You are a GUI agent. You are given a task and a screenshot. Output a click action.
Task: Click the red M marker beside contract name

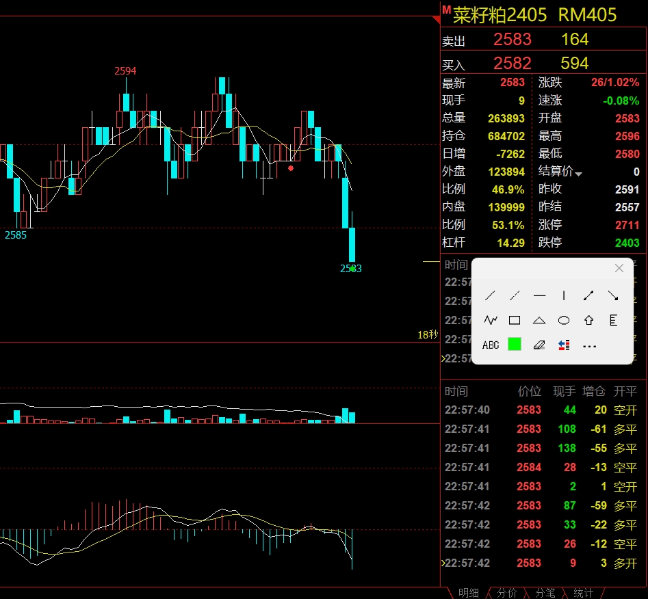click(x=446, y=9)
